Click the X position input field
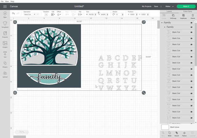The width and height of the screenshot is (197, 138). (x=133, y=14)
